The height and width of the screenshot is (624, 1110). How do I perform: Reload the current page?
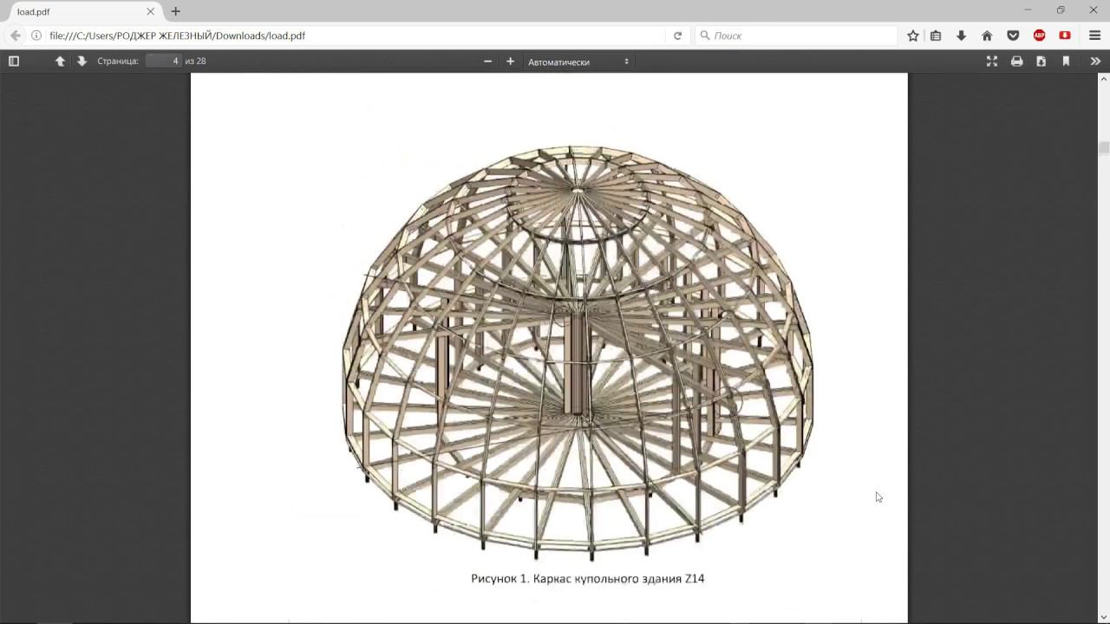(x=677, y=36)
